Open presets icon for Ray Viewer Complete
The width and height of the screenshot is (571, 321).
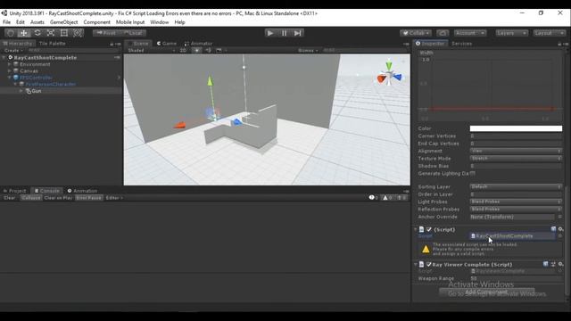(553, 264)
